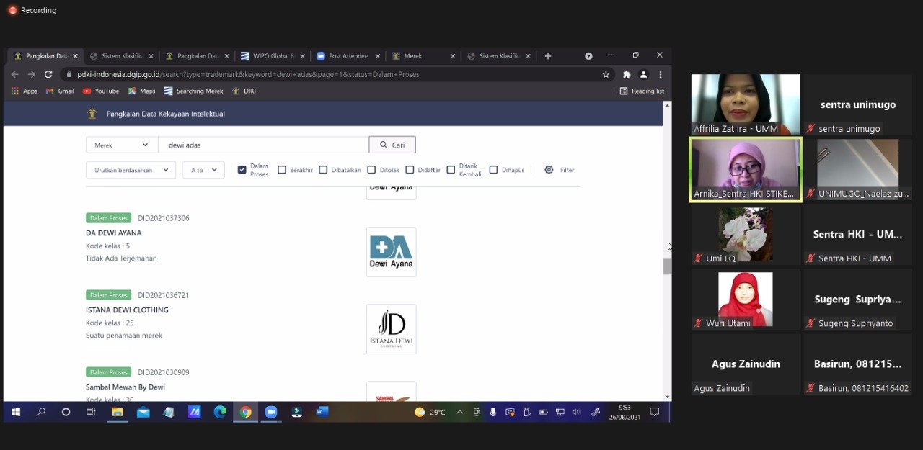This screenshot has width=923, height=450.
Task: Open the Chrome extensions puzzle icon
Action: [x=627, y=74]
